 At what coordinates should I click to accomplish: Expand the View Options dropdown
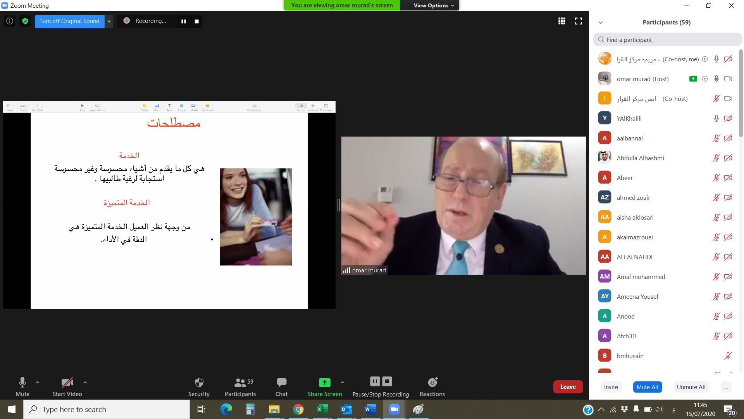(433, 5)
